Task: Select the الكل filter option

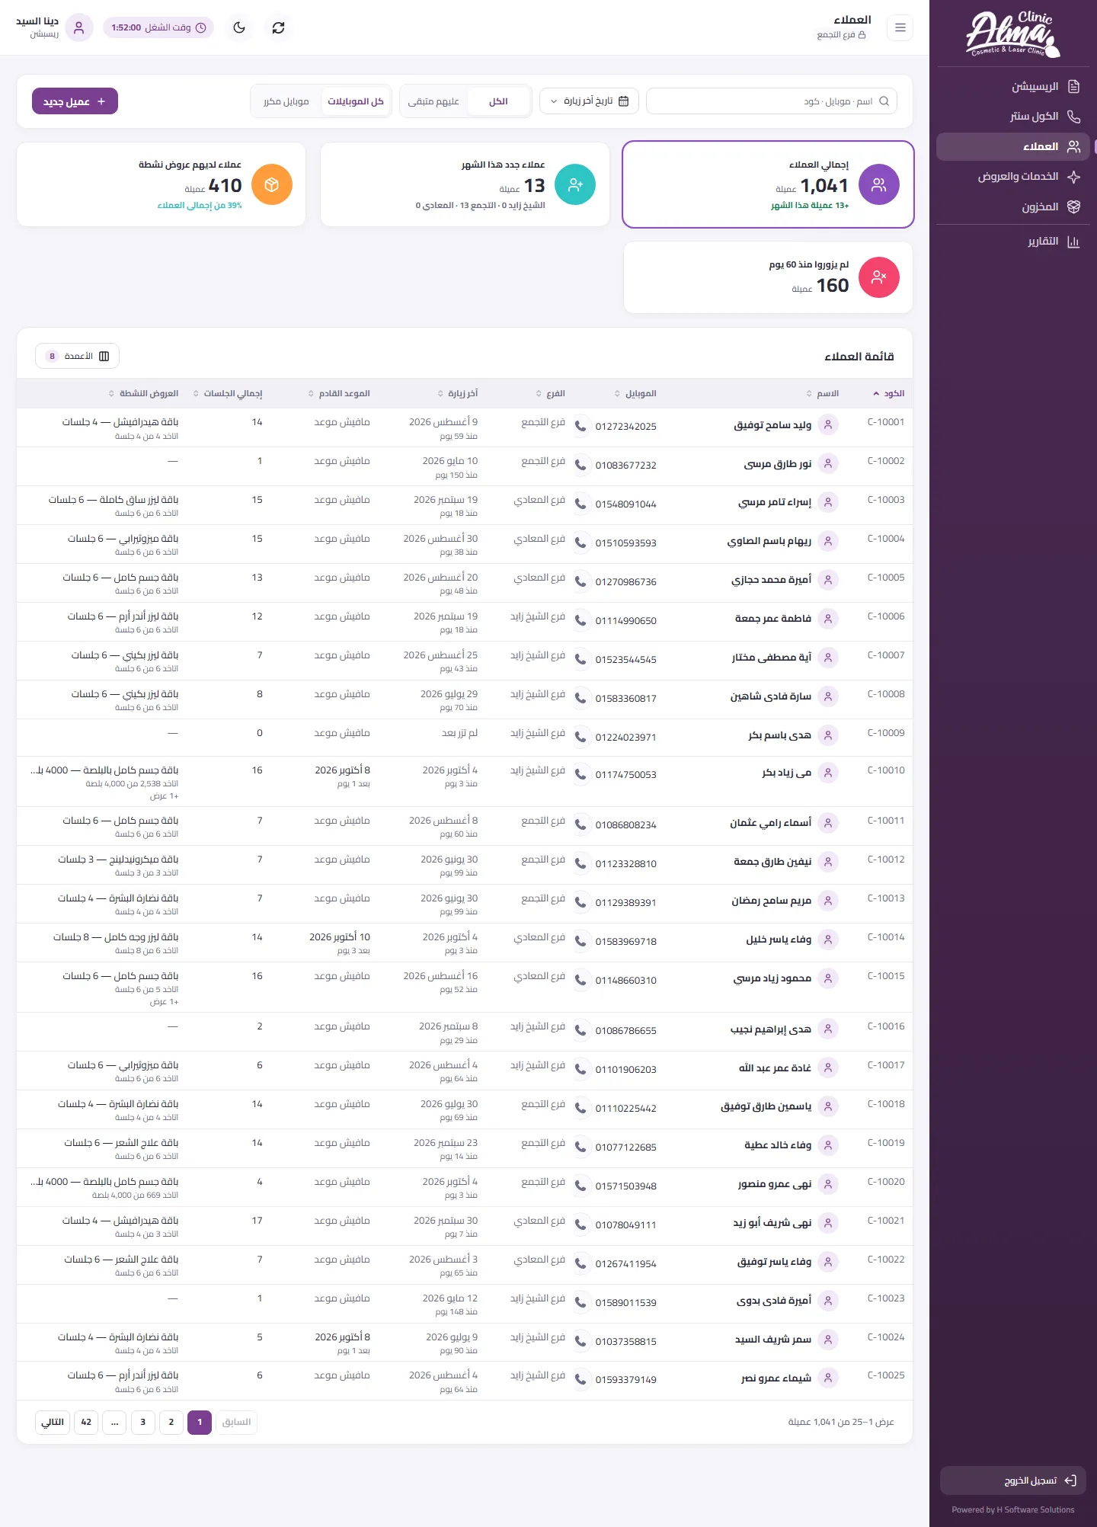Action: 498,101
